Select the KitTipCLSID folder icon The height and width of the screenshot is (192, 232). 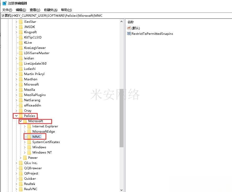[x=21, y=37]
